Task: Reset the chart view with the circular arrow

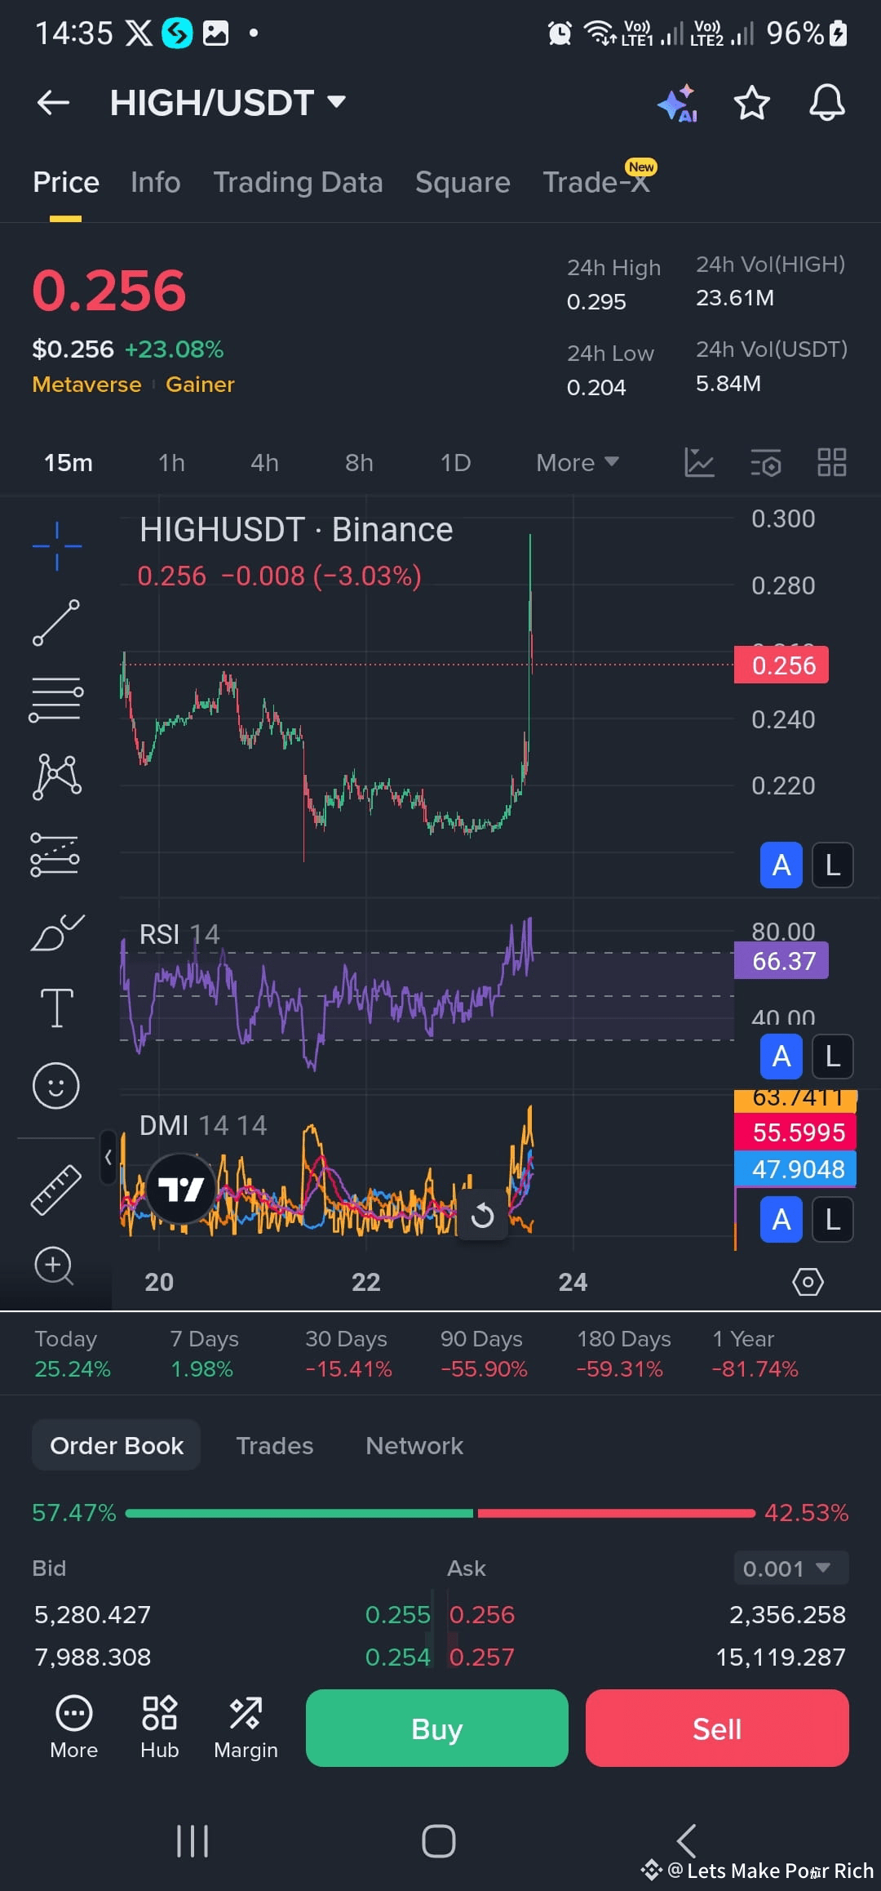Action: 482,1215
